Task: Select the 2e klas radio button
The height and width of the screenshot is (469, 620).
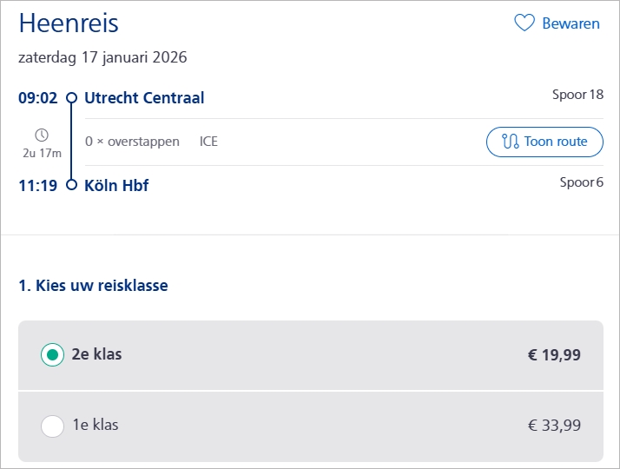Action: [53, 355]
